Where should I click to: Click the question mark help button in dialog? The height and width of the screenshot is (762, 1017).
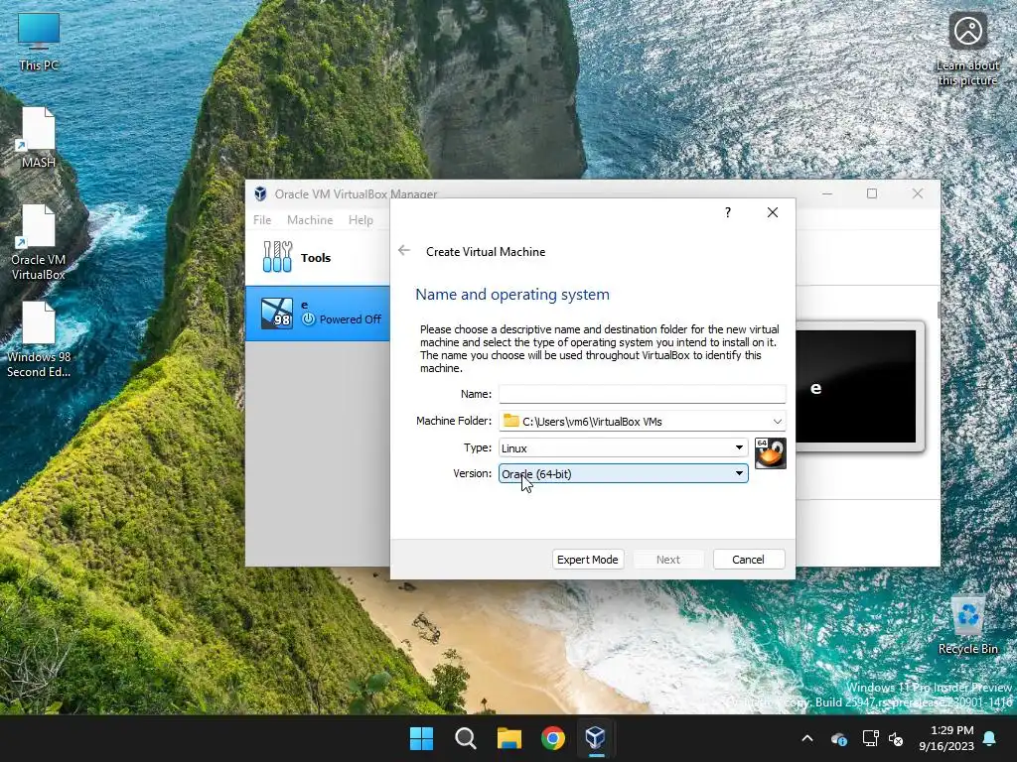tap(728, 212)
